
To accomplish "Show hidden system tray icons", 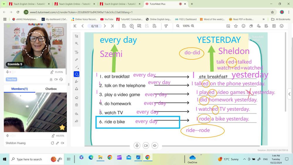I will pyautogui.click(x=244, y=159).
